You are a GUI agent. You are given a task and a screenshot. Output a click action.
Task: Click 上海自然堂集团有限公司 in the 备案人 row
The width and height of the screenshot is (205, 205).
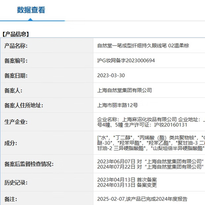[x=125, y=90]
